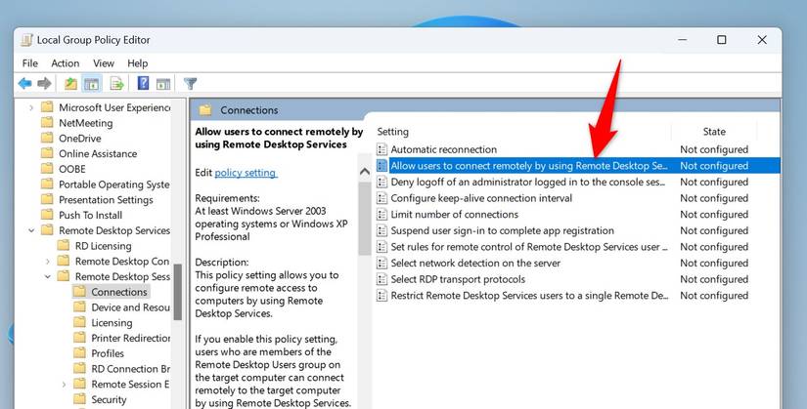Click the Push To Install folder icon
Image resolution: width=807 pixels, height=409 pixels.
pyautogui.click(x=47, y=215)
